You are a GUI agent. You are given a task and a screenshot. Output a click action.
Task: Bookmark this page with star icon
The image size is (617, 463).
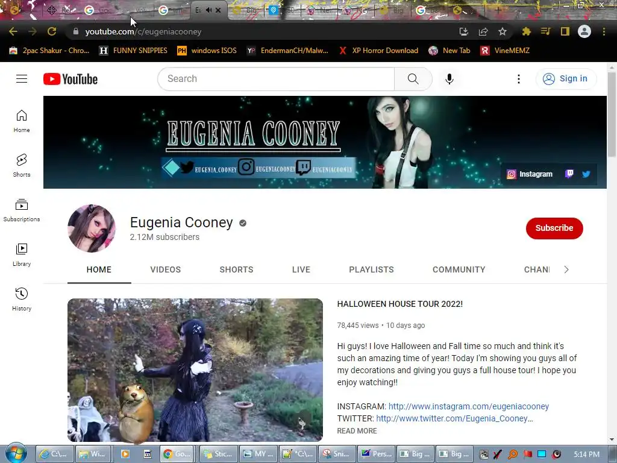[503, 31]
